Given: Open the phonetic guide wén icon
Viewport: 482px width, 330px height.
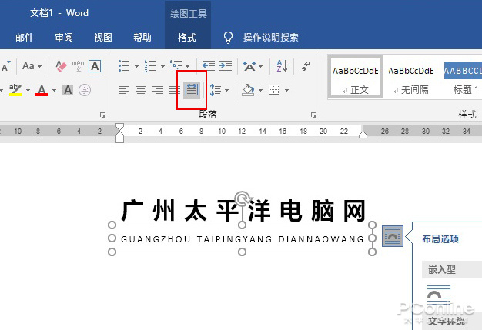Looking at the screenshot, I should (78, 66).
